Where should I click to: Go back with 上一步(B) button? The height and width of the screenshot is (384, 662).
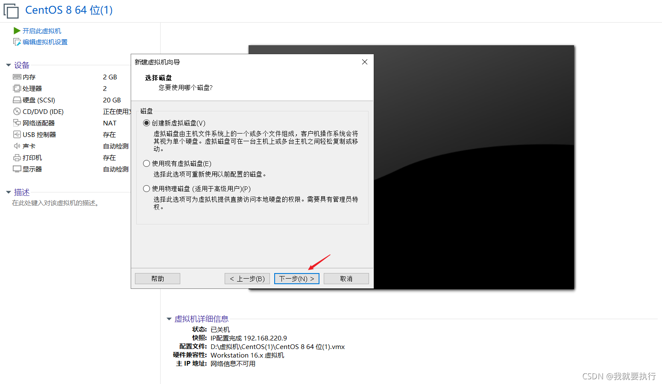tap(247, 279)
